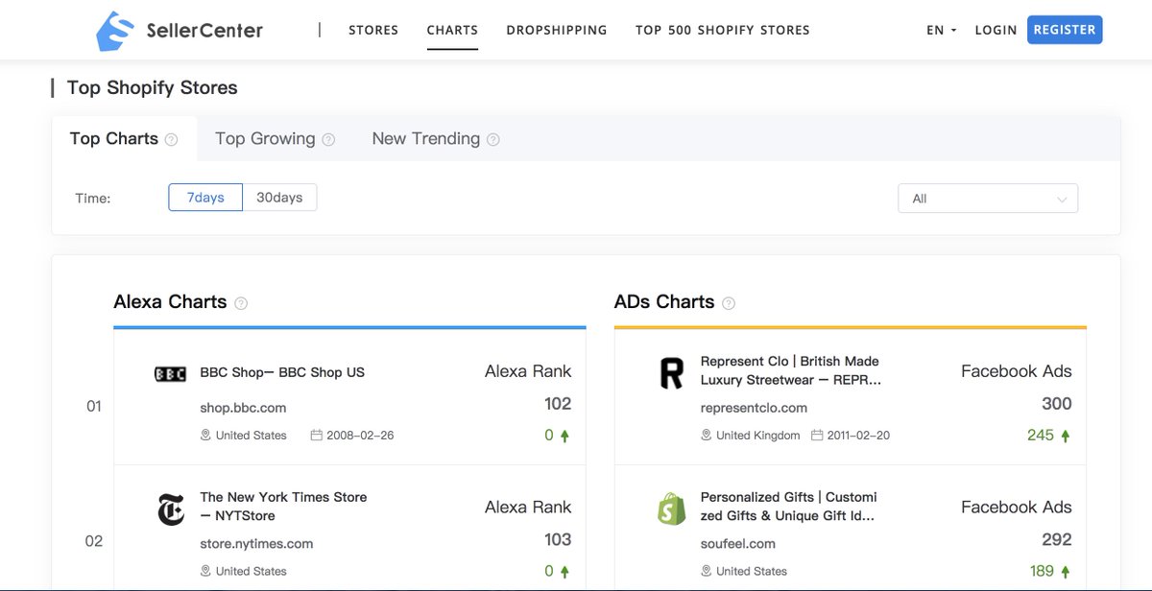Open the BBC Shop— BBC Shop US title
Image resolution: width=1152 pixels, height=591 pixels.
tap(282, 372)
